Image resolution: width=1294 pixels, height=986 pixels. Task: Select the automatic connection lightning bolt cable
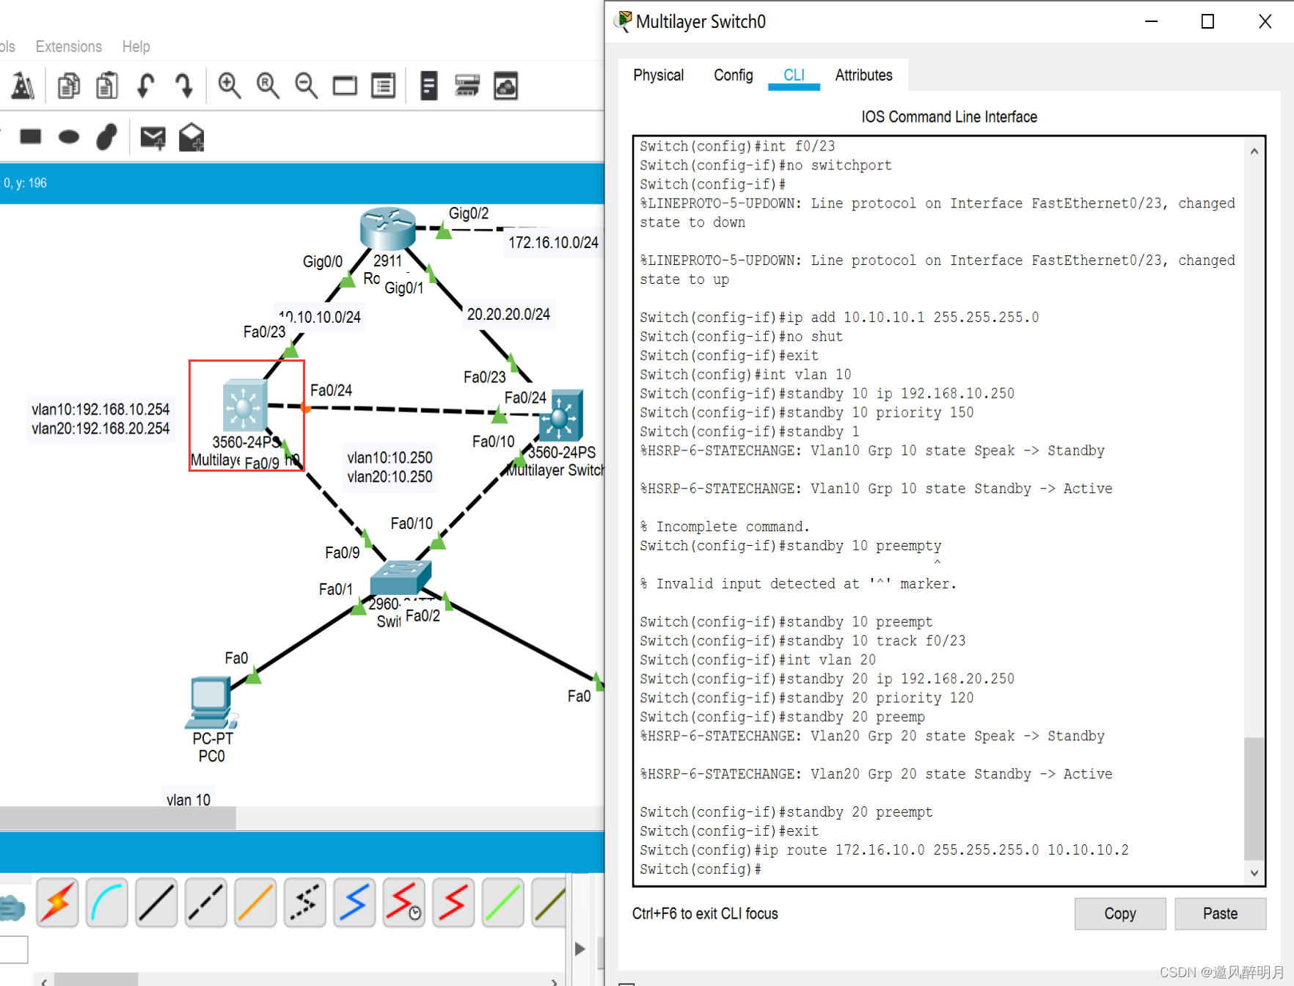[x=57, y=902]
